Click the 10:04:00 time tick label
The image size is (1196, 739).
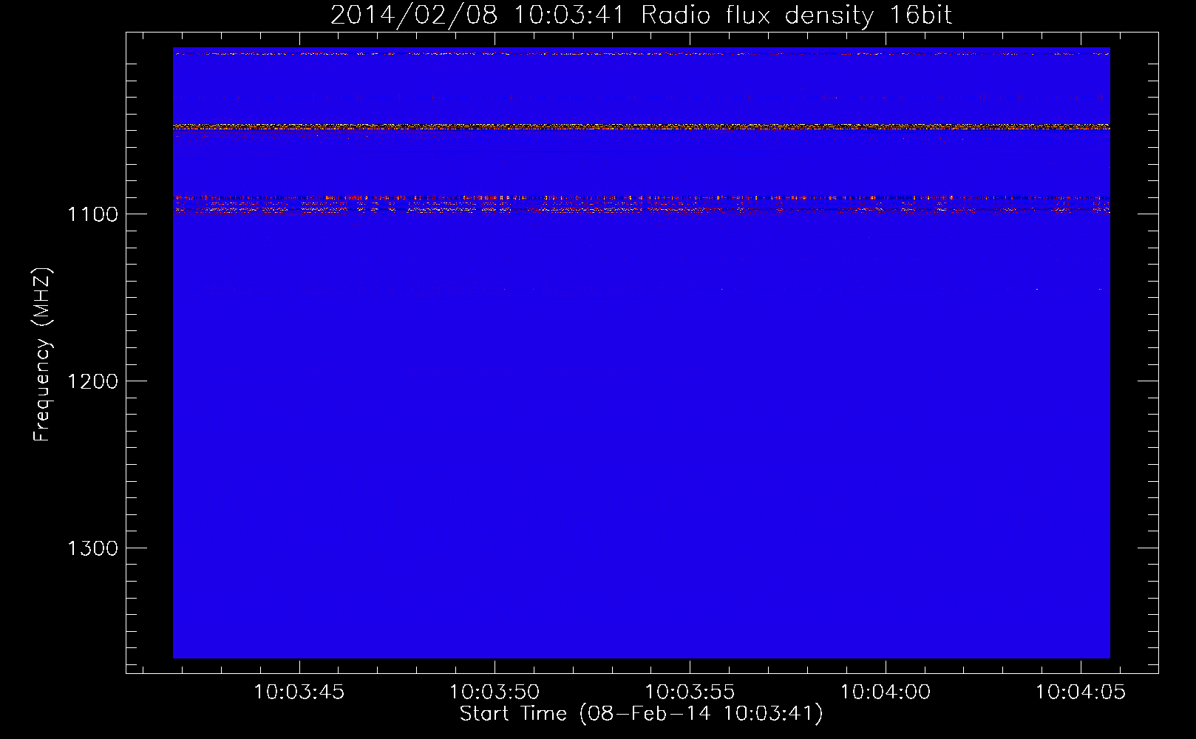(886, 692)
